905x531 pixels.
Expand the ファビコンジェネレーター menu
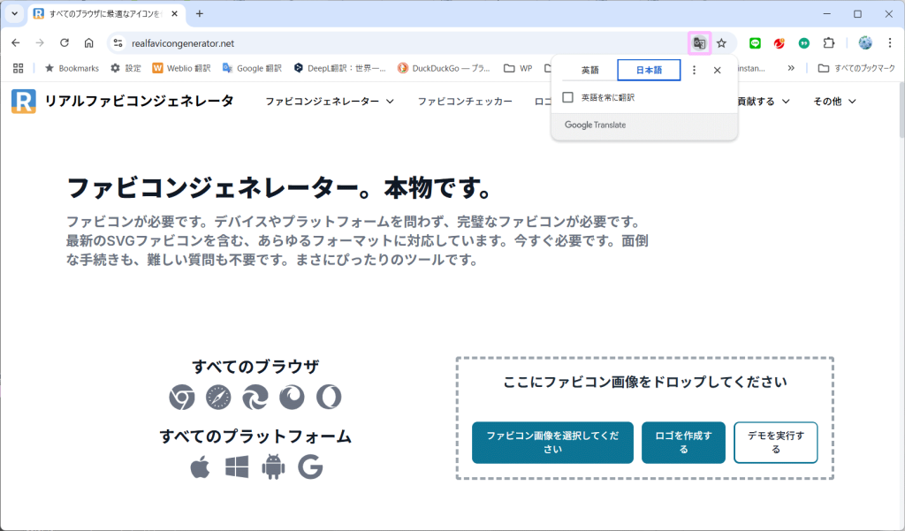(x=330, y=102)
